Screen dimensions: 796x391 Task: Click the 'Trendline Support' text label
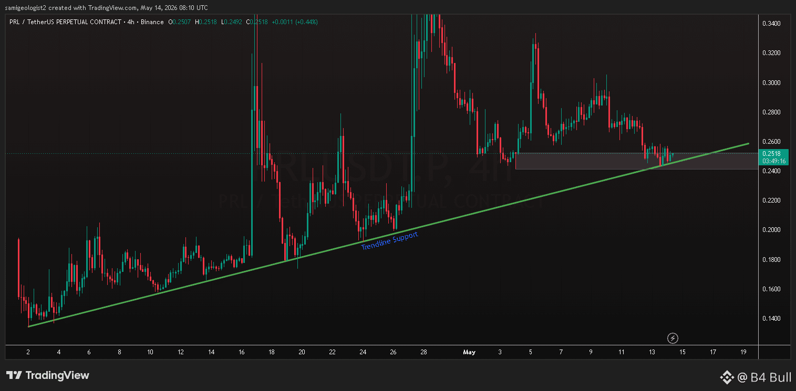click(390, 240)
